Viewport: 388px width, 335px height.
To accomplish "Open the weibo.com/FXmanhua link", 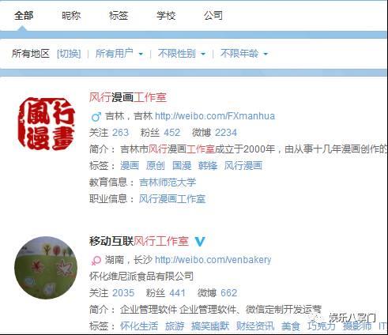I will tap(215, 116).
